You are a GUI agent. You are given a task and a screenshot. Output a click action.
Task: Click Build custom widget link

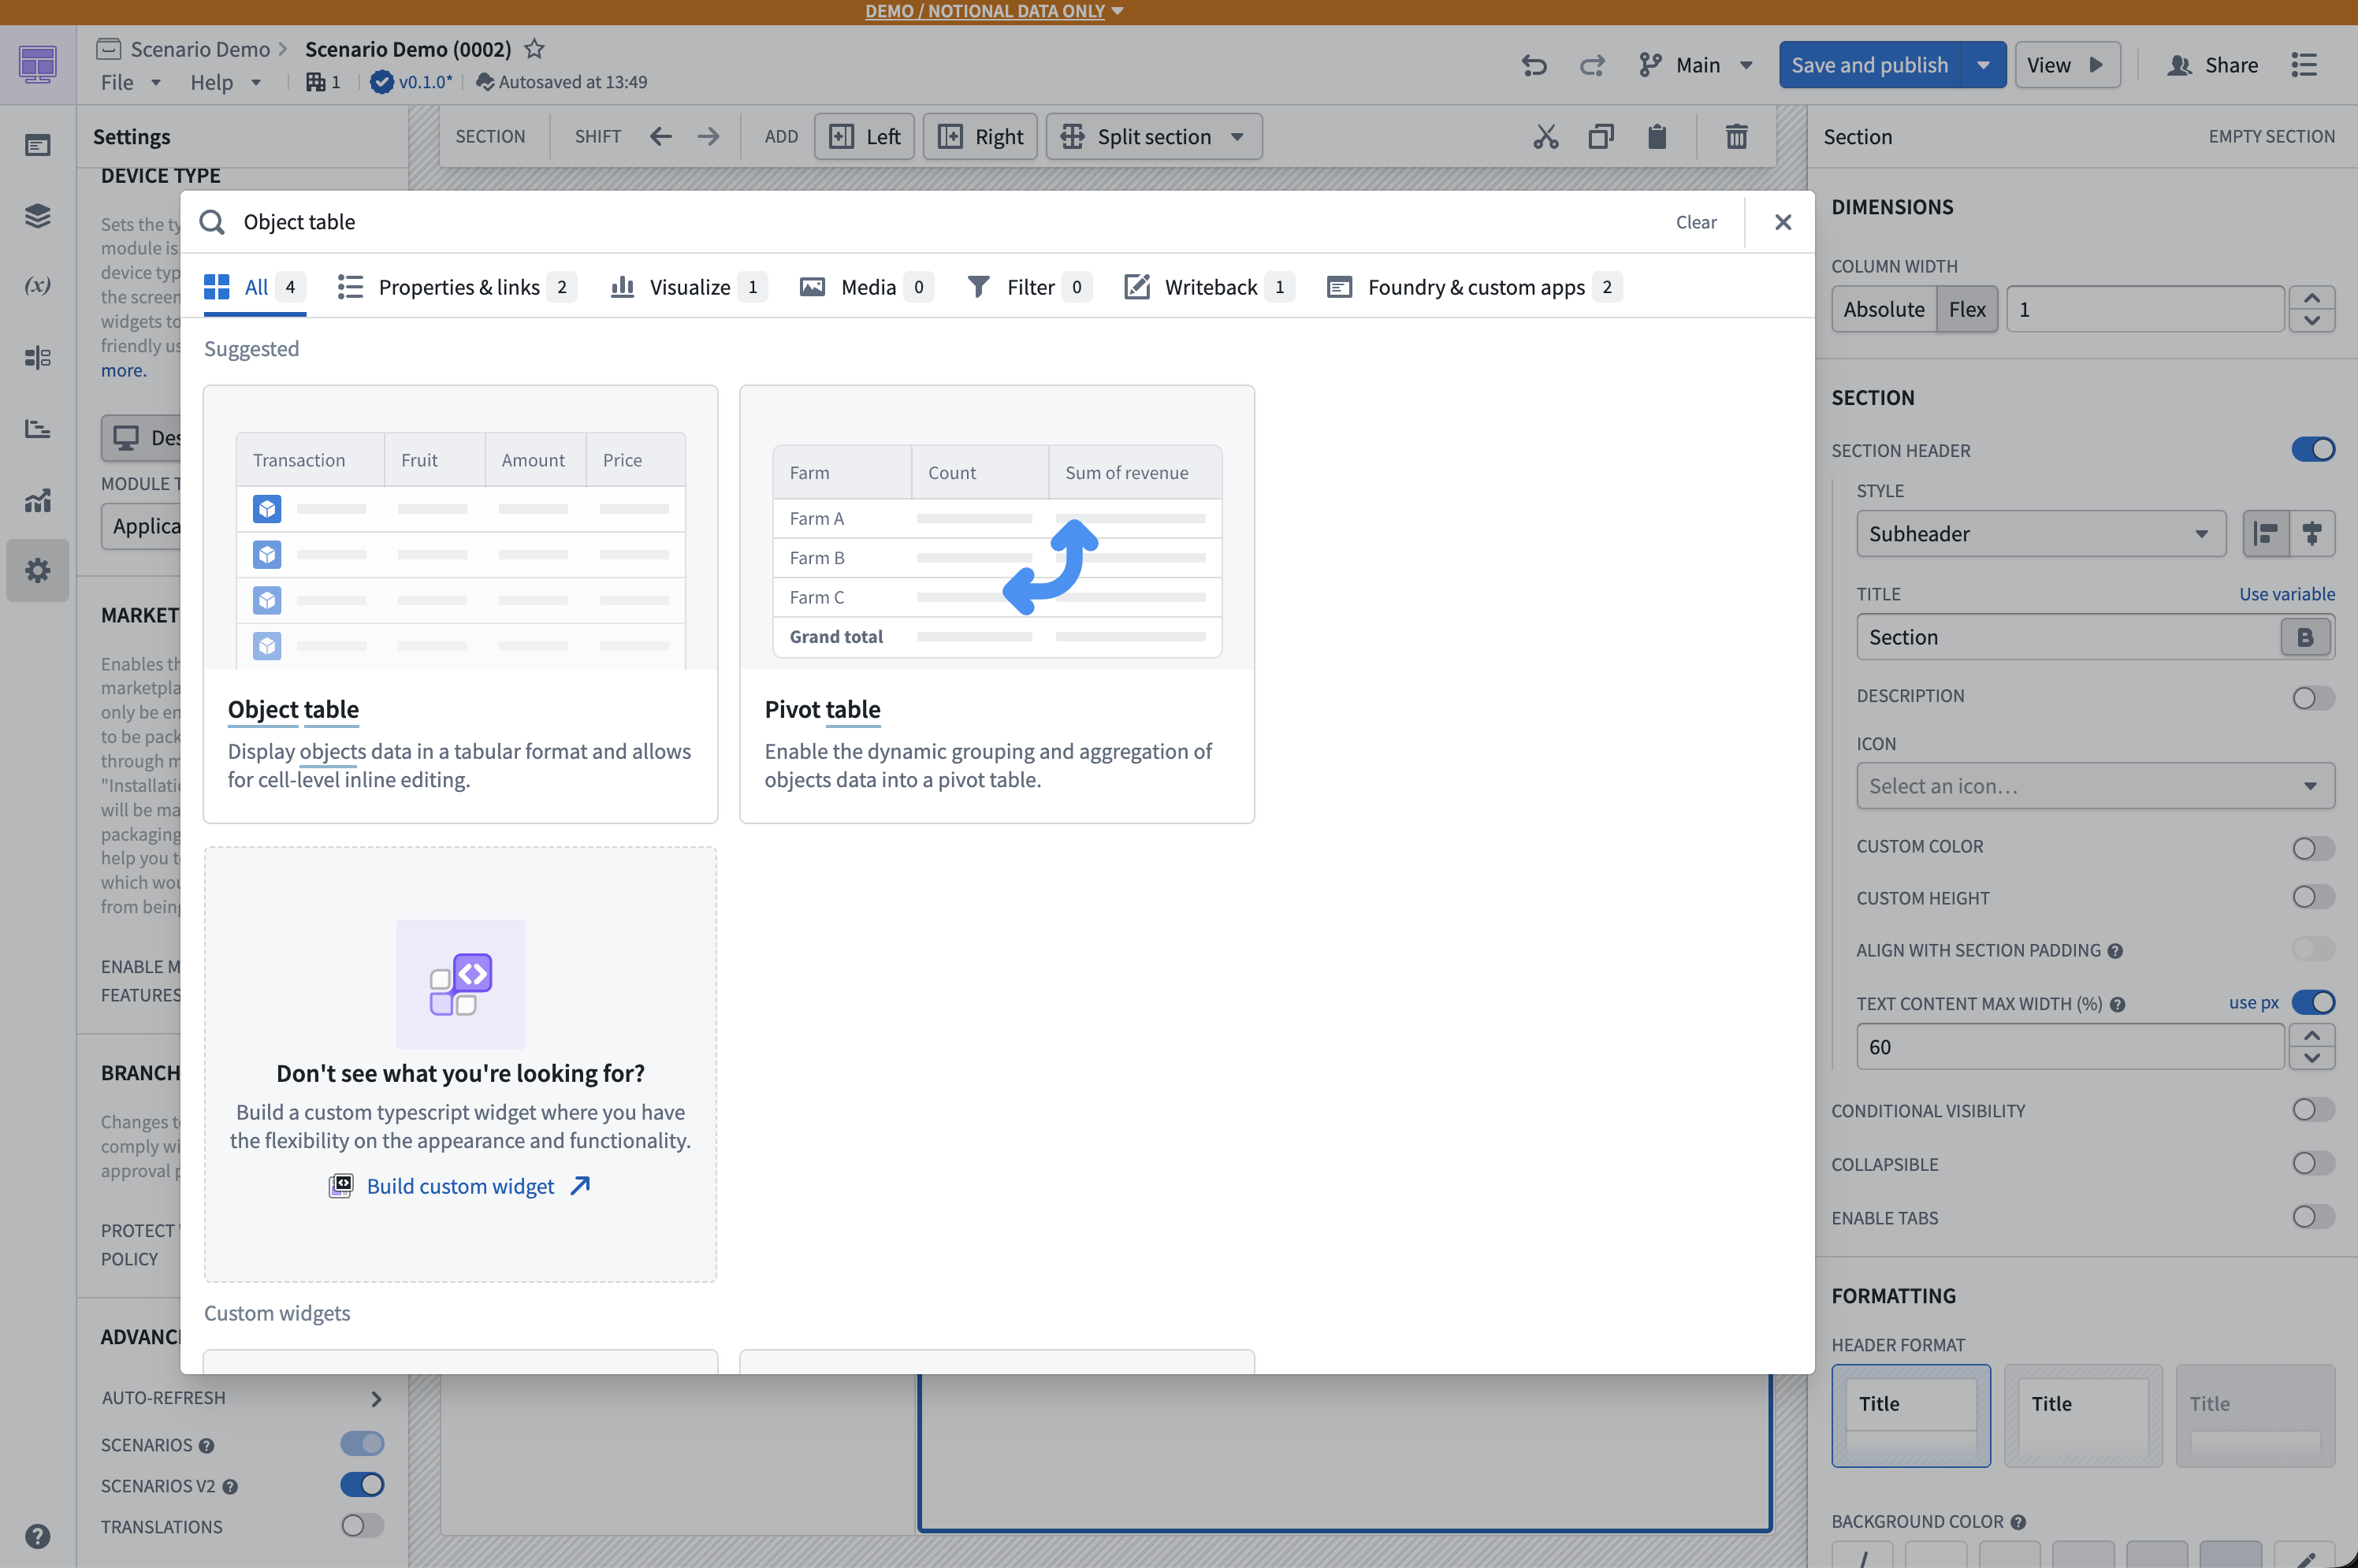tap(460, 1186)
